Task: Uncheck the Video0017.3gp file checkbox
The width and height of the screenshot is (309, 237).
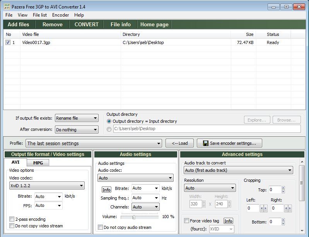Action: [8, 42]
